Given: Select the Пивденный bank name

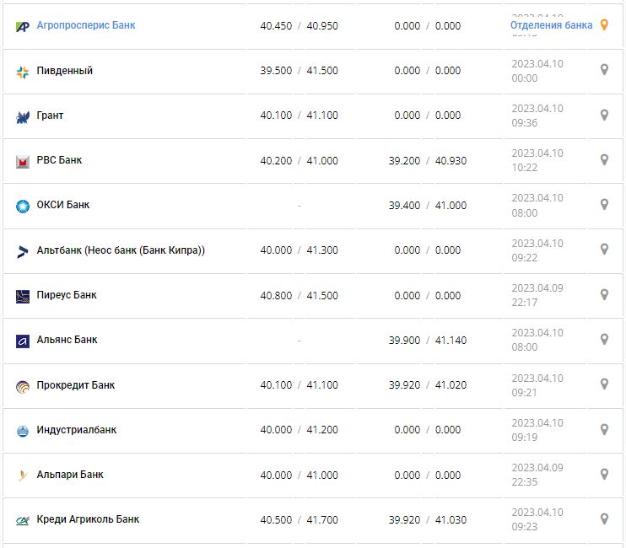Looking at the screenshot, I should click(64, 71).
